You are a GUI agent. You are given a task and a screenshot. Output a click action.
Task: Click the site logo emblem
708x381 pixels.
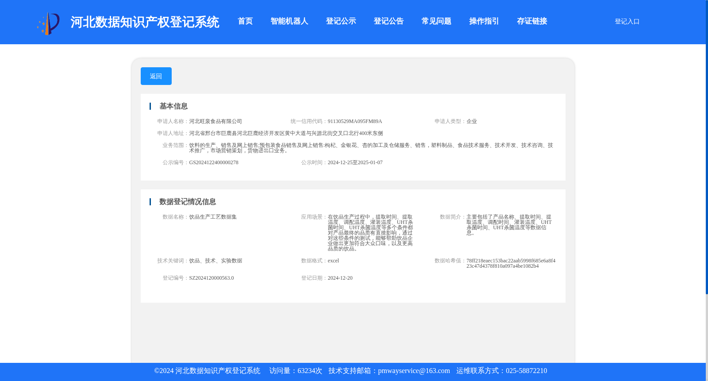(x=48, y=23)
